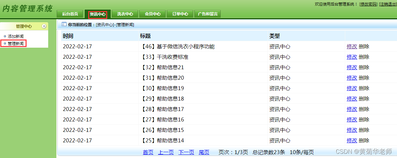Go to 首页 in pagination
Image resolution: width=397 pixels, height=158 pixels.
148,152
